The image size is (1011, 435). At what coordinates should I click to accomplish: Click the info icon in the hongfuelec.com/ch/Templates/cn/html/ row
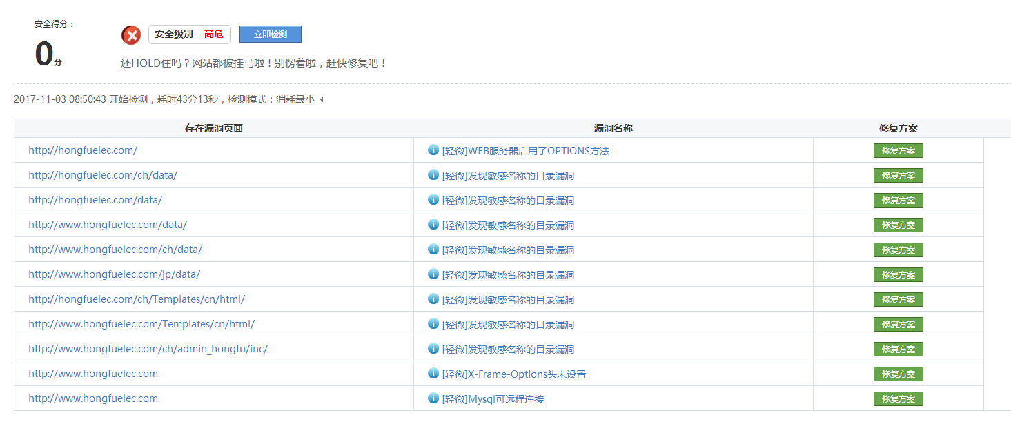(433, 299)
